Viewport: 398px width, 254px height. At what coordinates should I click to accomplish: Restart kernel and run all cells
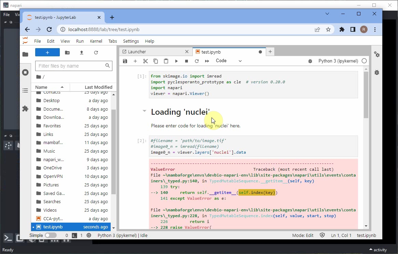207,61
